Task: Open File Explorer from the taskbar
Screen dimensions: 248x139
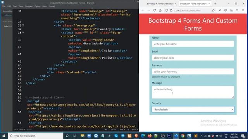Action: (x=83, y=136)
